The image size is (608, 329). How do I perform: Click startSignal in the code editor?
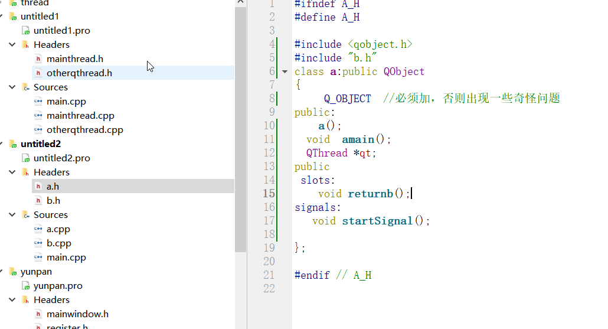(x=377, y=221)
